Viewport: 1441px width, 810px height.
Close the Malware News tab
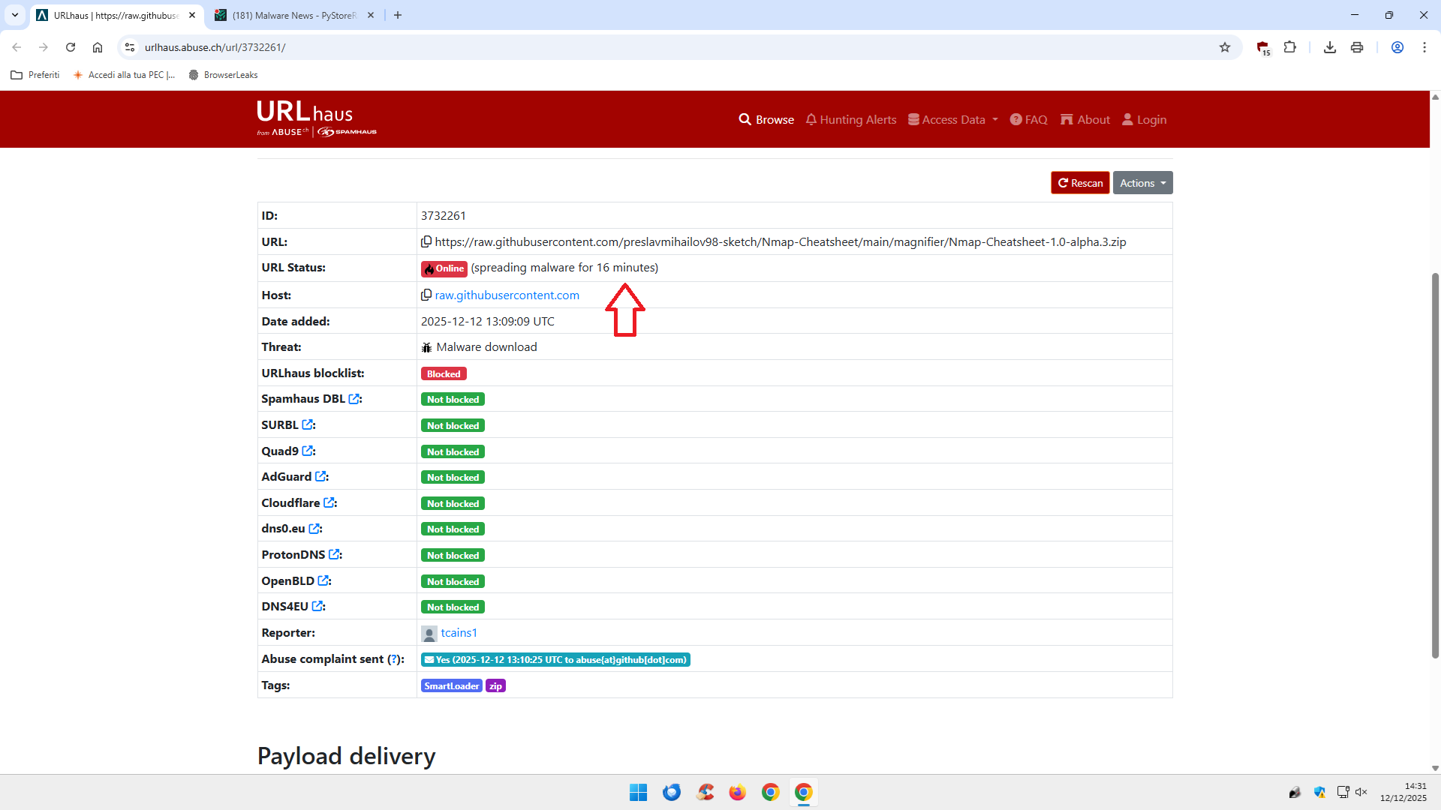point(371,15)
